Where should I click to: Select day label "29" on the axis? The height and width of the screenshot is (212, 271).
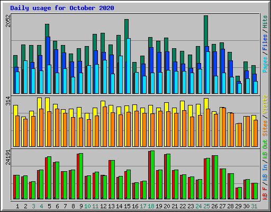coord(238,206)
